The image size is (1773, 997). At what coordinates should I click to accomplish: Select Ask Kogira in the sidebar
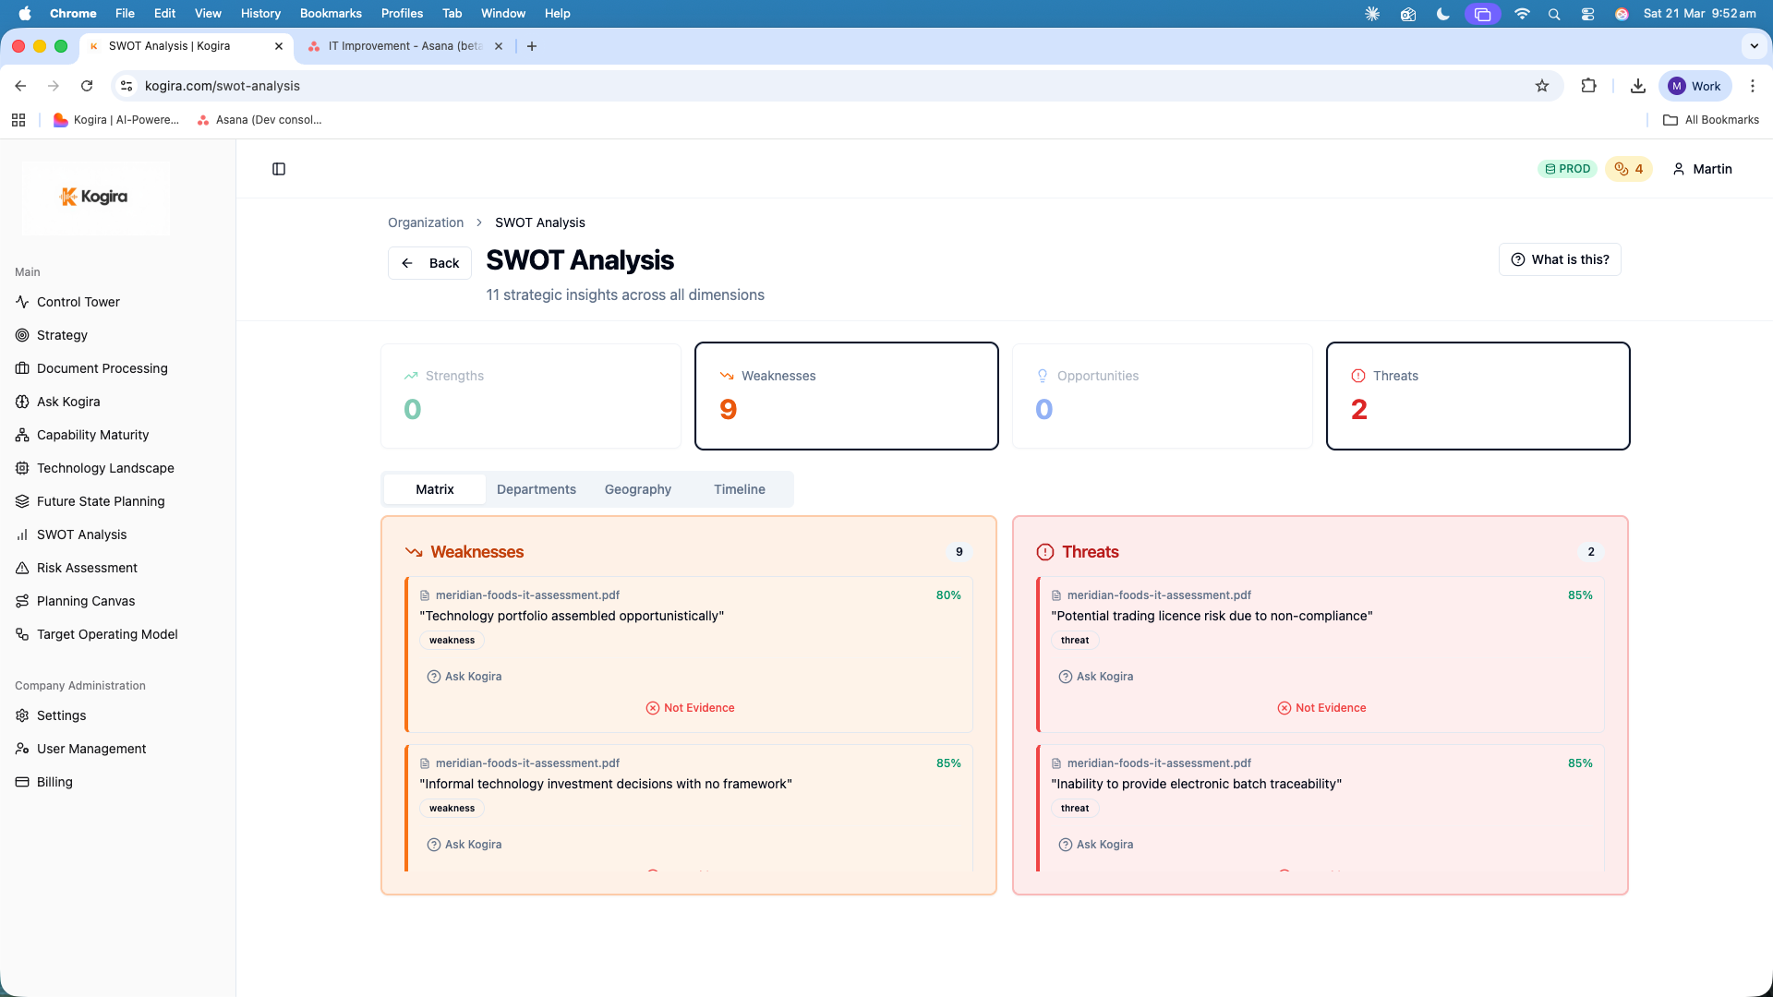(68, 401)
